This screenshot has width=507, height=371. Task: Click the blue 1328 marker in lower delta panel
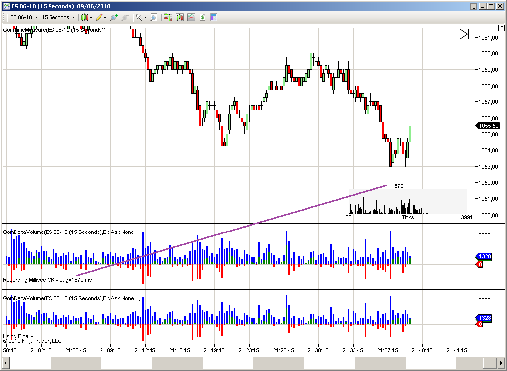tap(484, 318)
